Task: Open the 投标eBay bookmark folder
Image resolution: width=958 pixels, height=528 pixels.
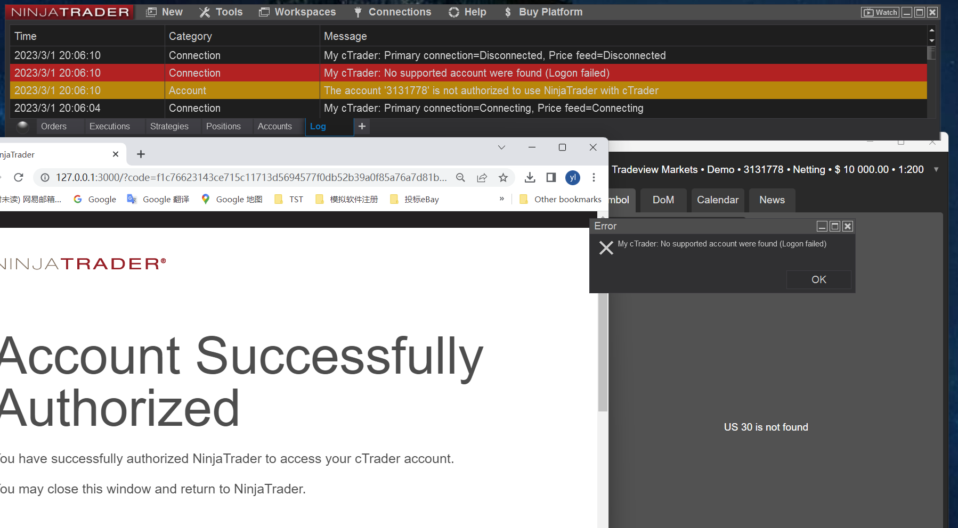Action: [415, 199]
